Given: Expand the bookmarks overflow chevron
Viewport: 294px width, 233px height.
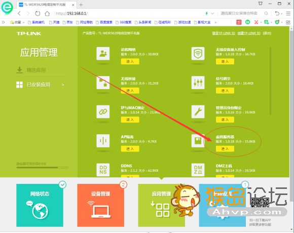Looking at the screenshot, I should 215,22.
